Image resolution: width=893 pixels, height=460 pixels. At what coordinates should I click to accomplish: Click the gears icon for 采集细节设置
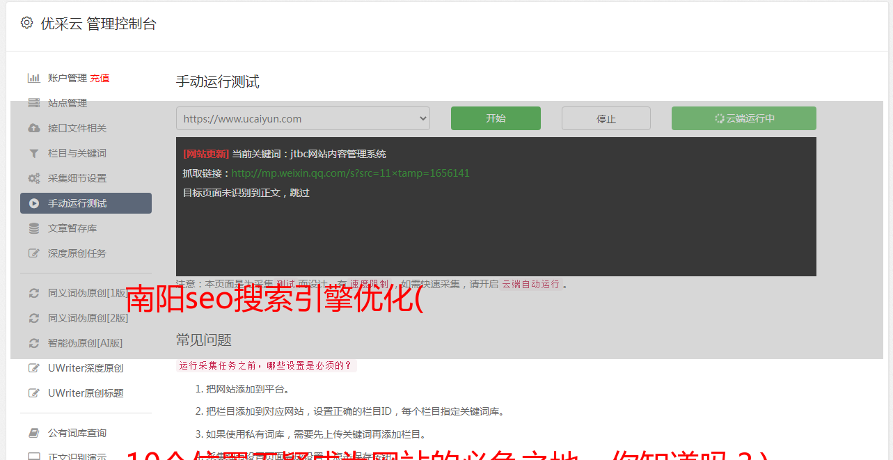coord(33,178)
